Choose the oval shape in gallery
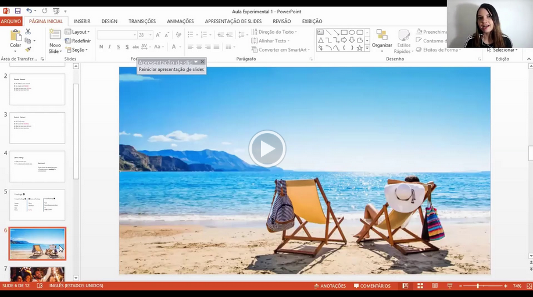533x297 pixels. [352, 33]
